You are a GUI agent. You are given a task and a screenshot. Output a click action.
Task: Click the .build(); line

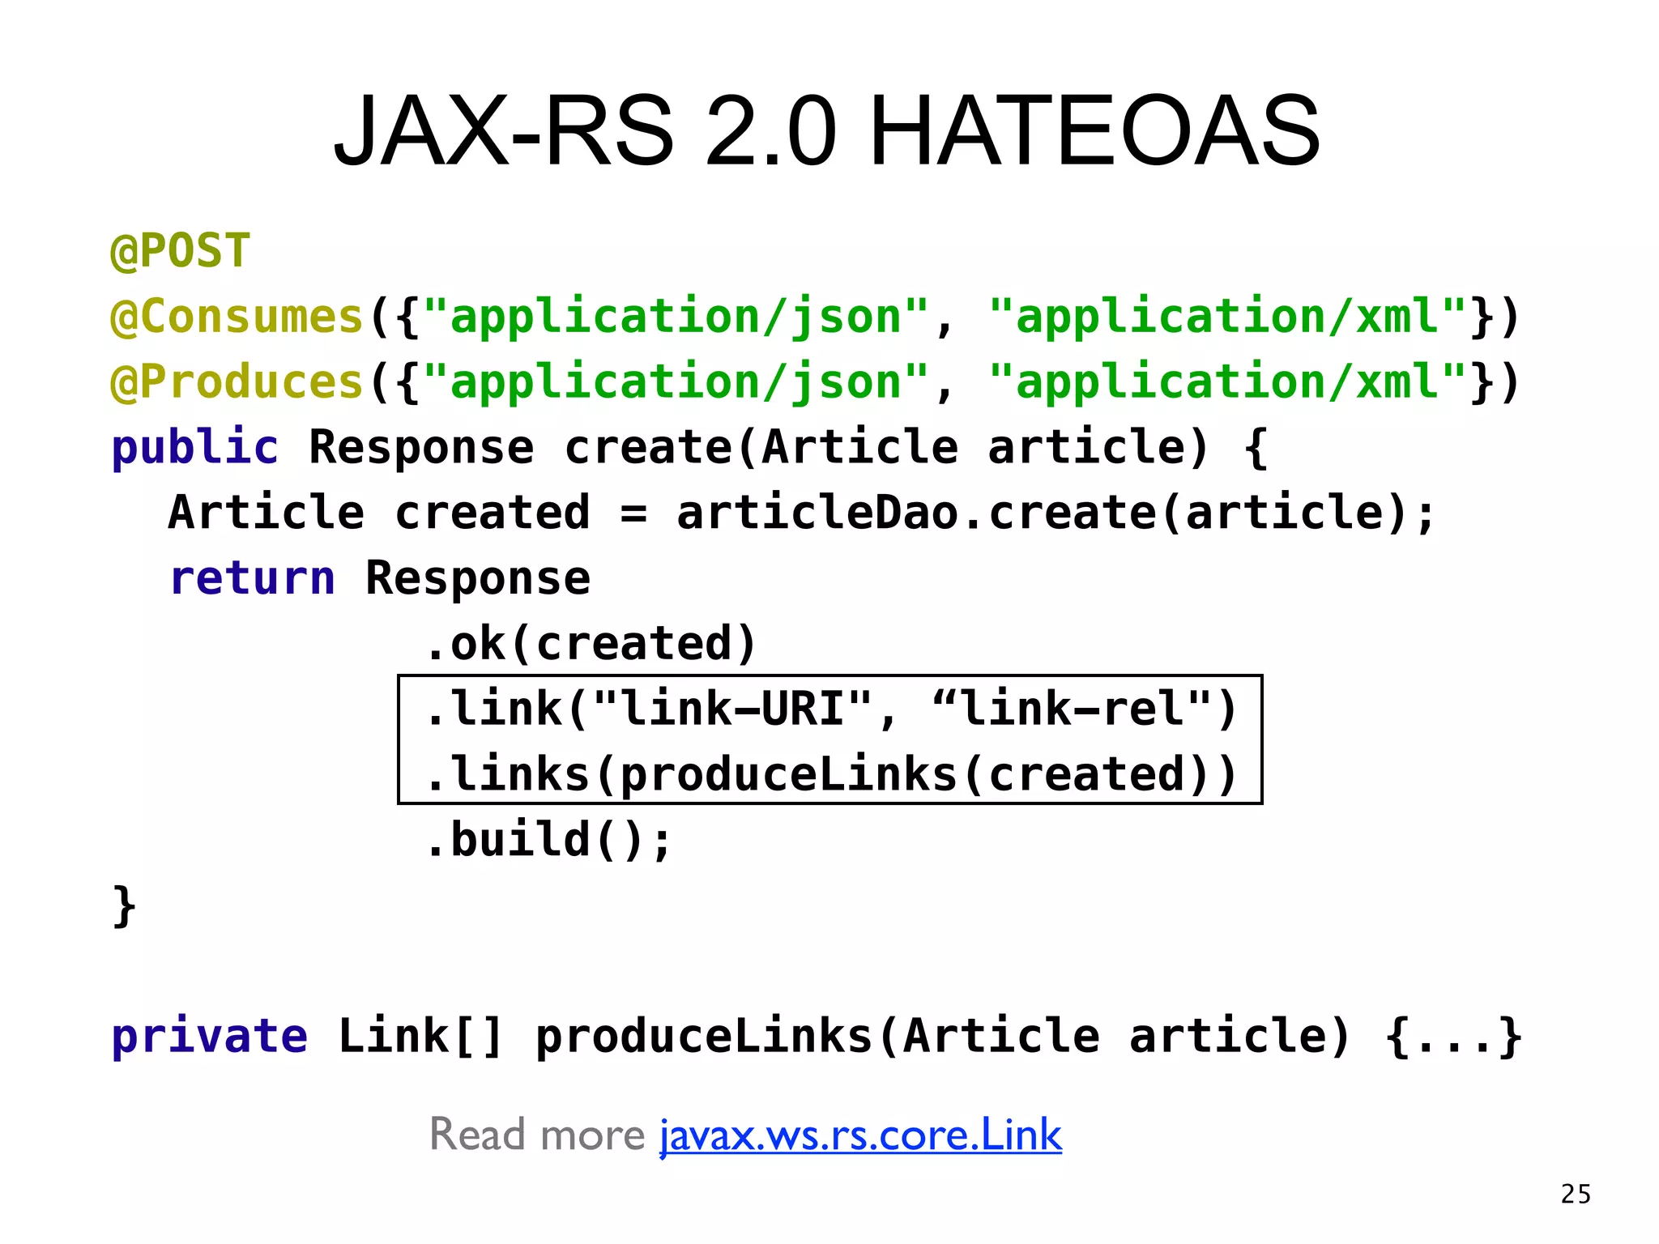click(548, 839)
